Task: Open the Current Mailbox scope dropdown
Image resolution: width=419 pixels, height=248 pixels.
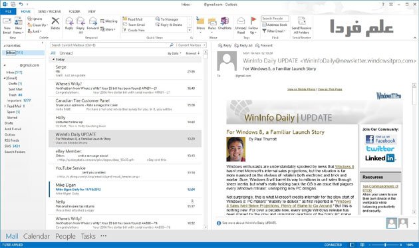Action: (192, 45)
